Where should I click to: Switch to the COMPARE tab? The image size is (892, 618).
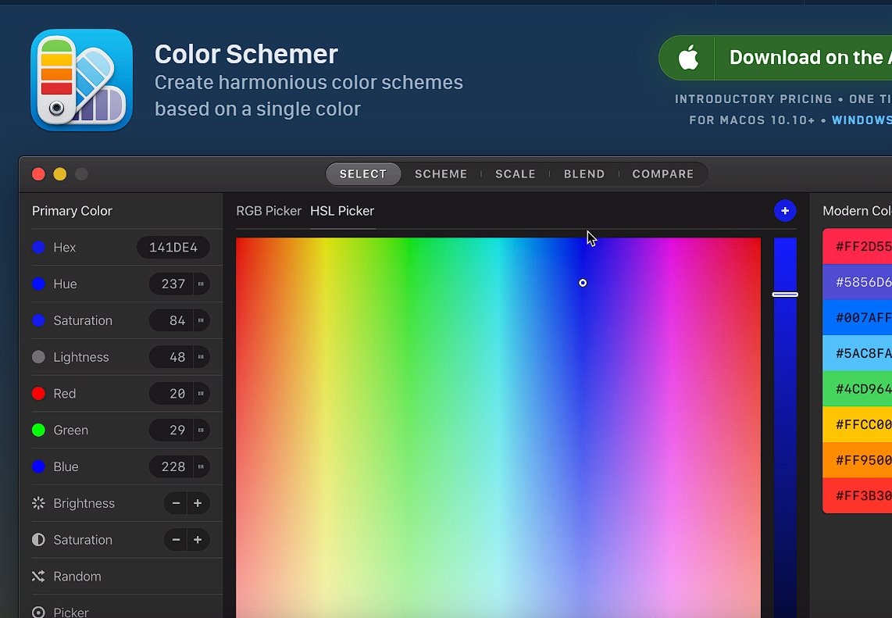662,174
